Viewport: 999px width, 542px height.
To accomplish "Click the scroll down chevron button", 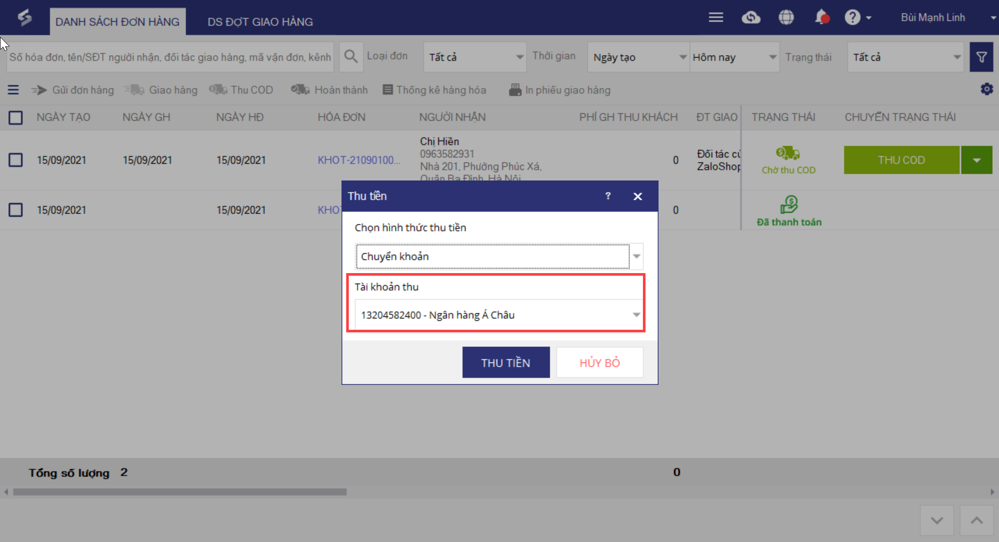I will (937, 520).
